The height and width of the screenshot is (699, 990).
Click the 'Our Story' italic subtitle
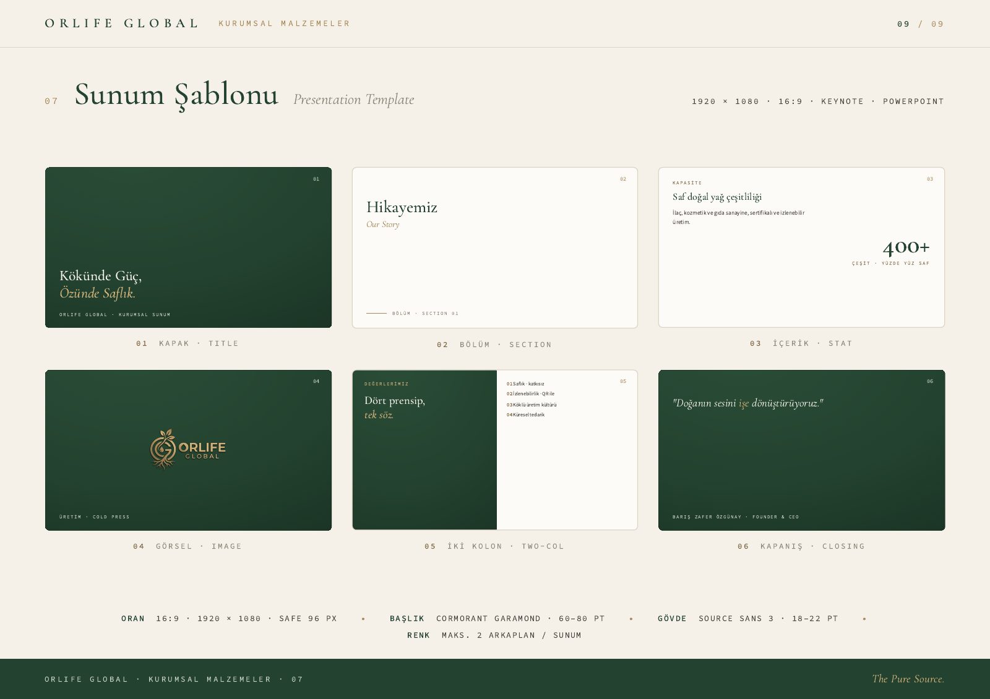(x=383, y=225)
